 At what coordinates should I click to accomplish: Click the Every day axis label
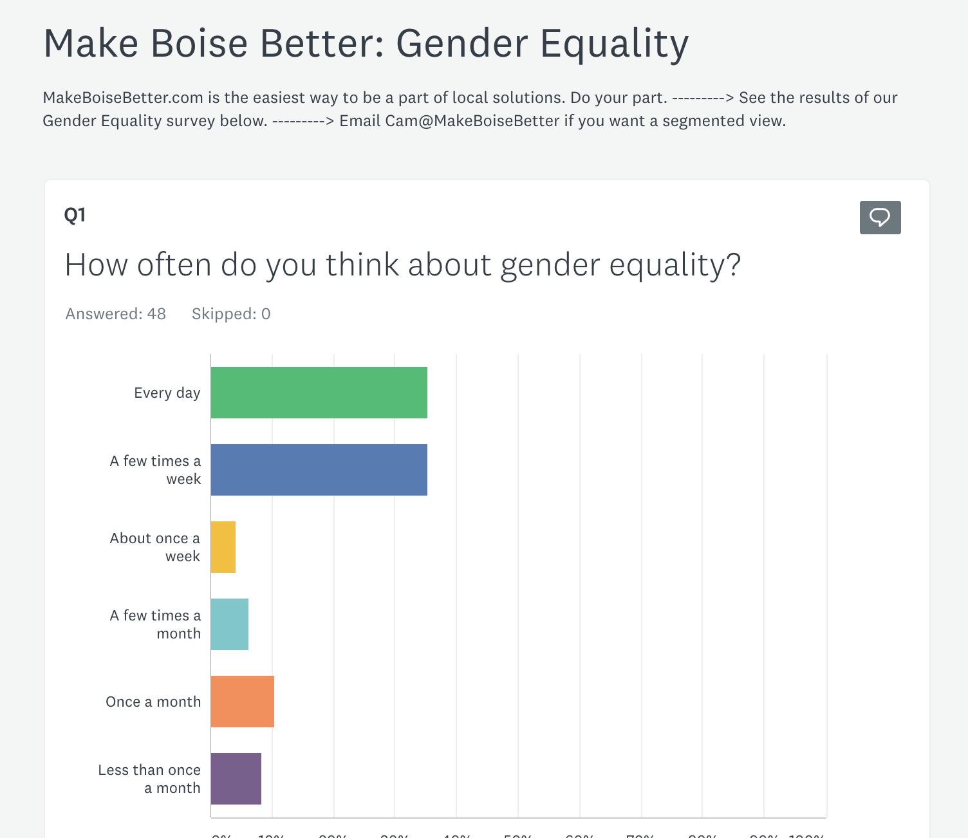tap(167, 392)
